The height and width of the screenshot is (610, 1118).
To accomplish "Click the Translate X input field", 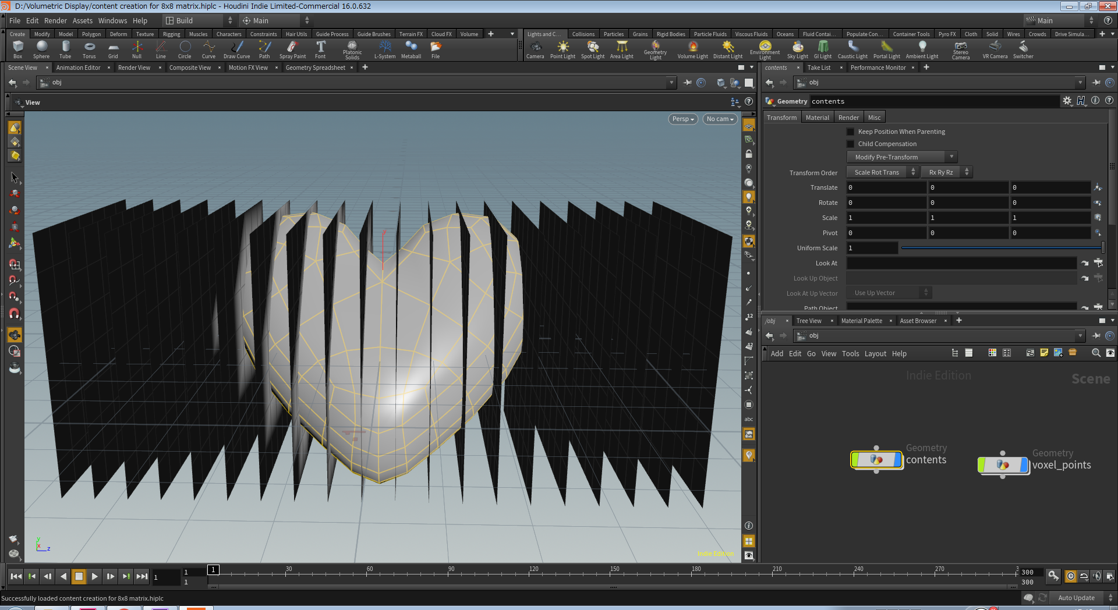I will tap(886, 187).
